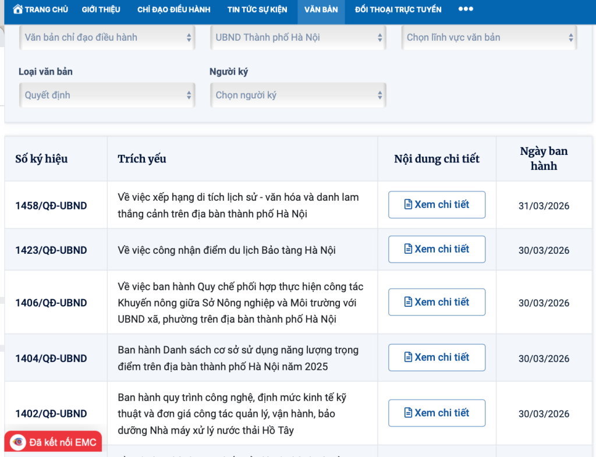Click the home icon beside Trang chủ
Viewport: 596px width, 457px height.
[x=17, y=9]
